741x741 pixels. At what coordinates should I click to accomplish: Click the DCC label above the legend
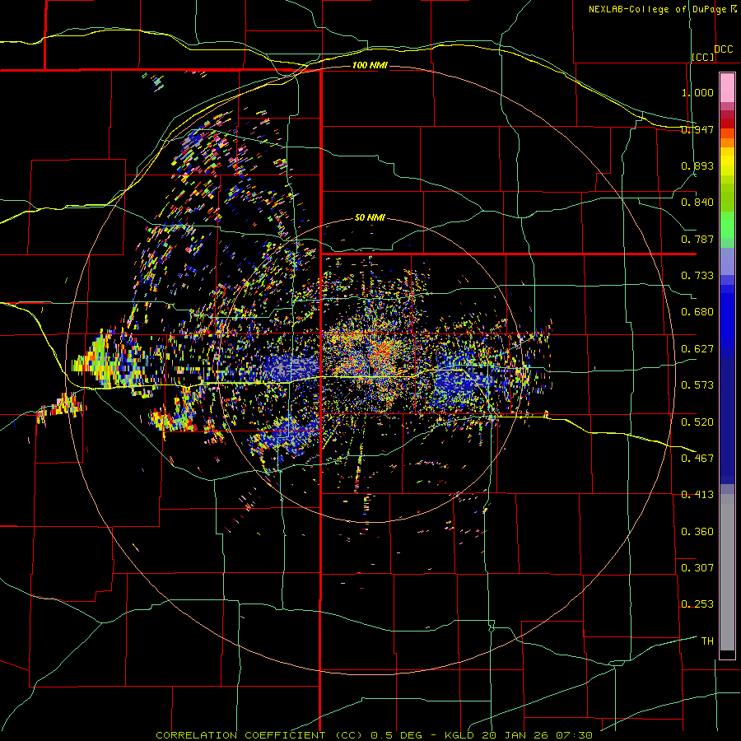pyautogui.click(x=723, y=49)
